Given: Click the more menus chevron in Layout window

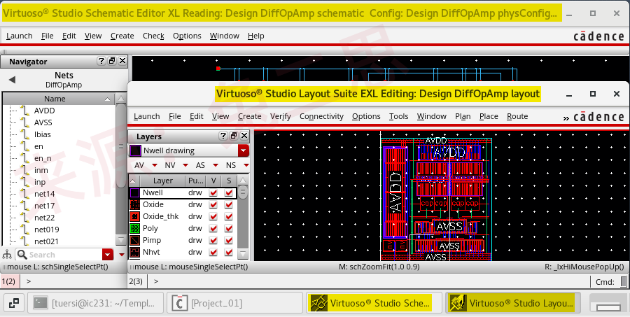Looking at the screenshot, I should [x=566, y=118].
